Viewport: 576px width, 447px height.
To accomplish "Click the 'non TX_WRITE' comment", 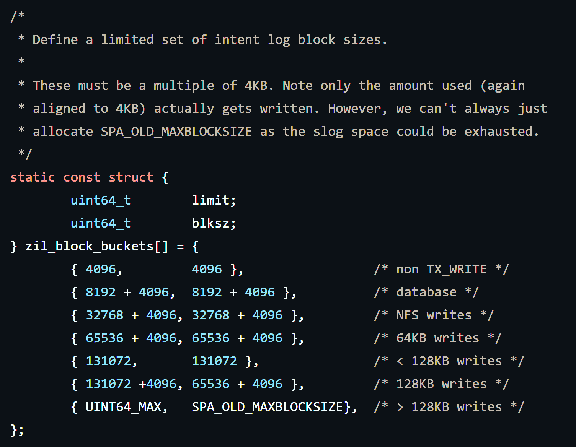I will [441, 269].
